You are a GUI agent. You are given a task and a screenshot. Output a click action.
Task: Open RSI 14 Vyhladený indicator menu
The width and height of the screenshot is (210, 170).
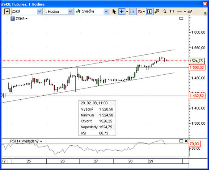point(26,141)
